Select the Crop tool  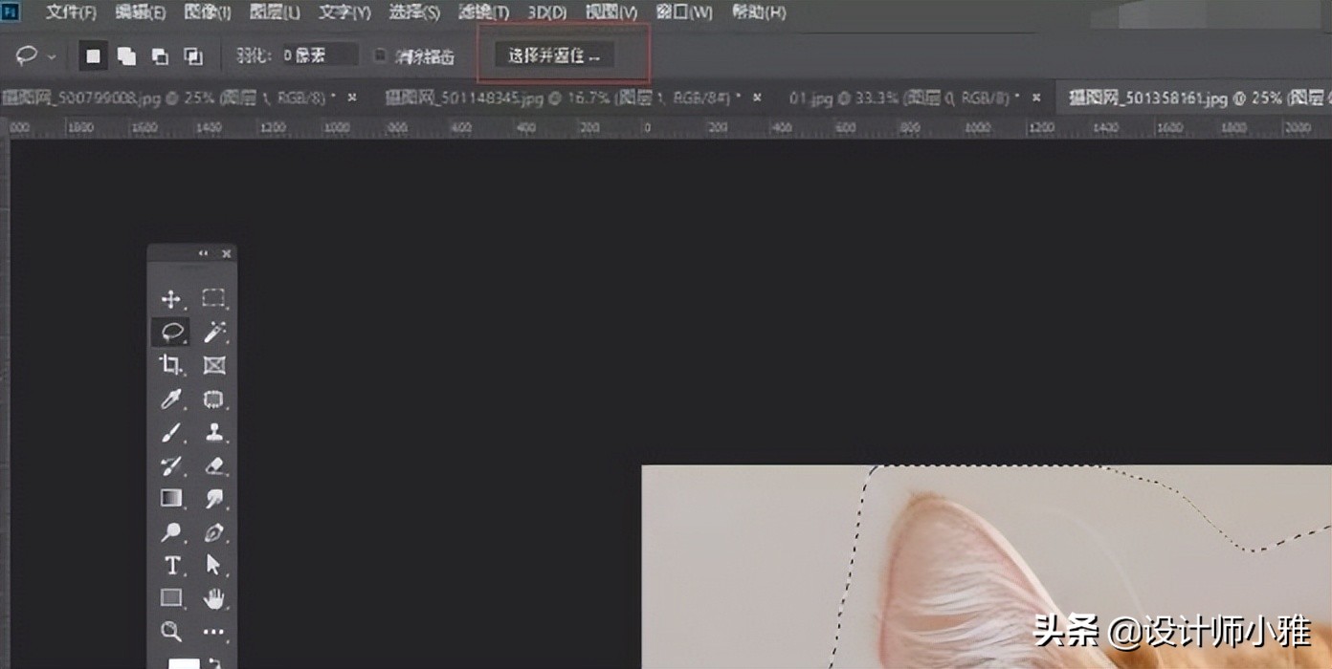tap(173, 365)
